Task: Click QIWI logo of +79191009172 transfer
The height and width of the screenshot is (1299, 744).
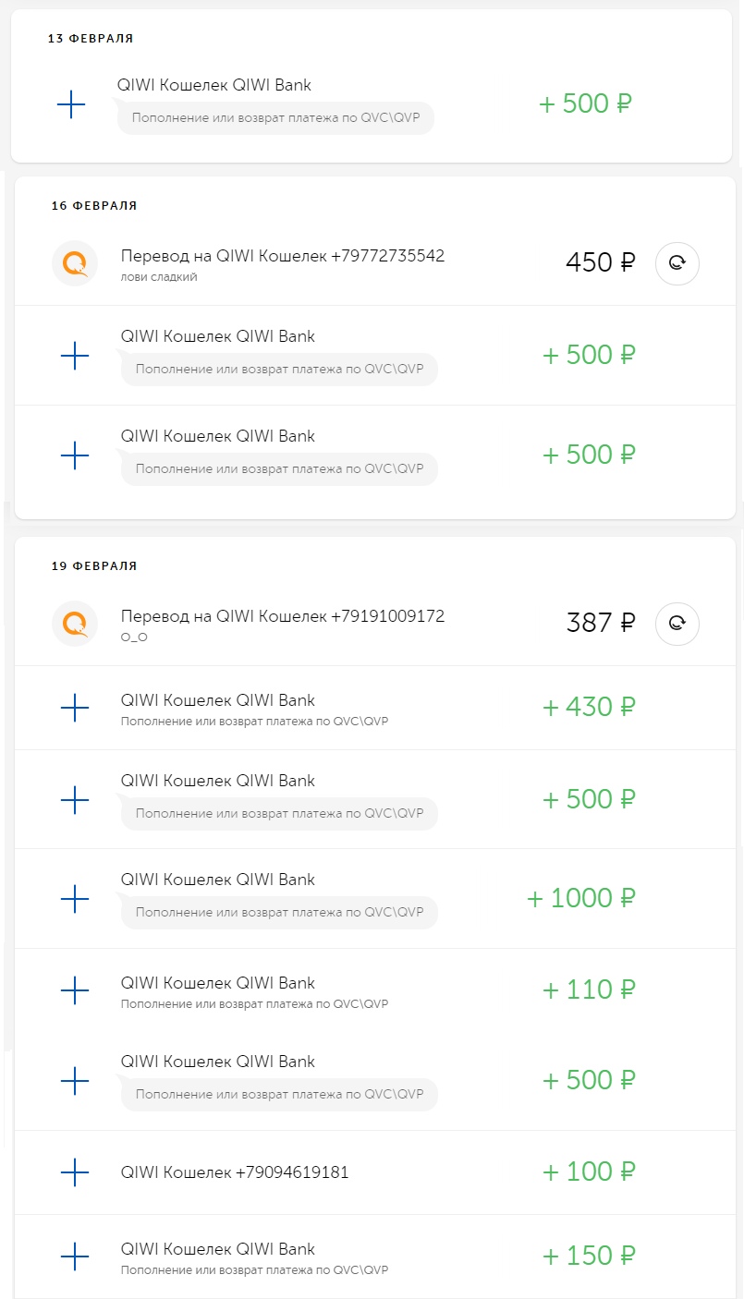Action: (75, 624)
